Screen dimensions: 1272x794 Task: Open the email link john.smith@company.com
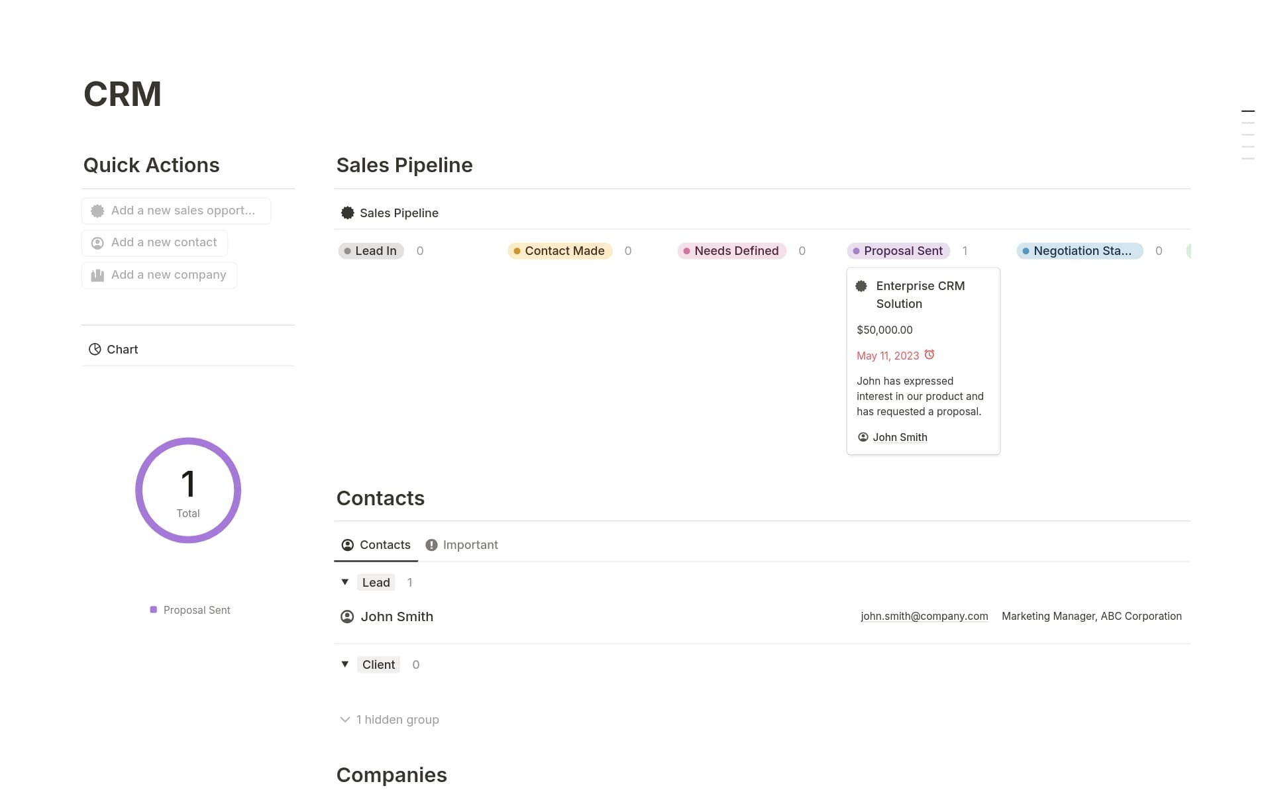tap(924, 616)
